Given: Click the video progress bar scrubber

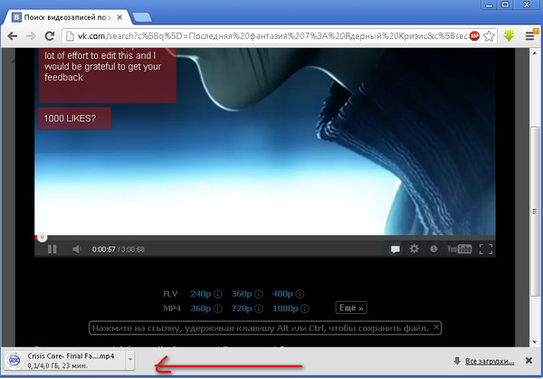Looking at the screenshot, I should click(42, 237).
